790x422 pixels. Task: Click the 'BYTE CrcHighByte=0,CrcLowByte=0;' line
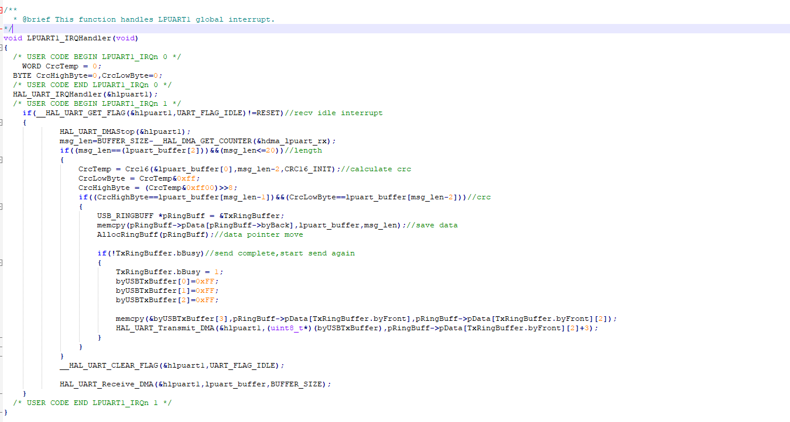click(87, 75)
